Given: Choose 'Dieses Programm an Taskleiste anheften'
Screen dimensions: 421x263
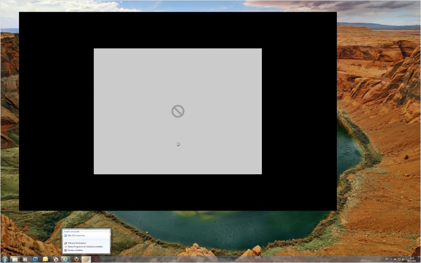Looking at the screenshot, I should click(85, 247).
